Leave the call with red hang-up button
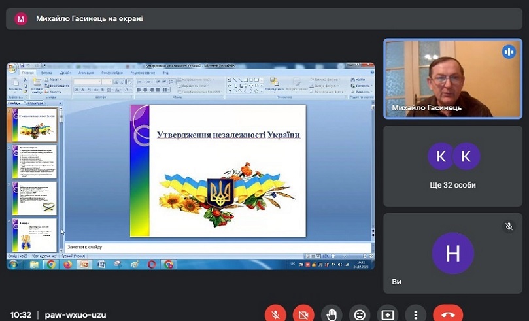This screenshot has width=529, height=321. [448, 314]
